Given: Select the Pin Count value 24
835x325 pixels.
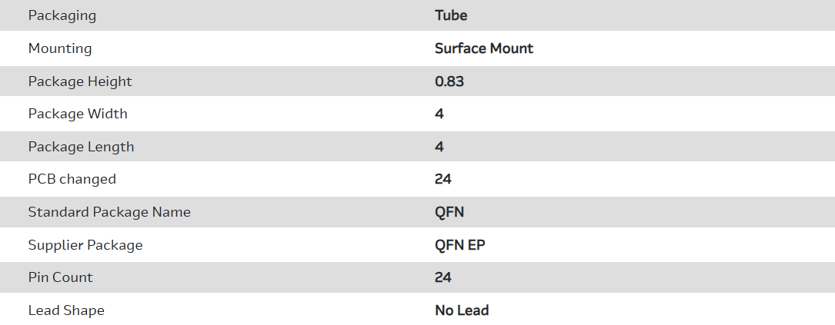Looking at the screenshot, I should click(443, 277).
